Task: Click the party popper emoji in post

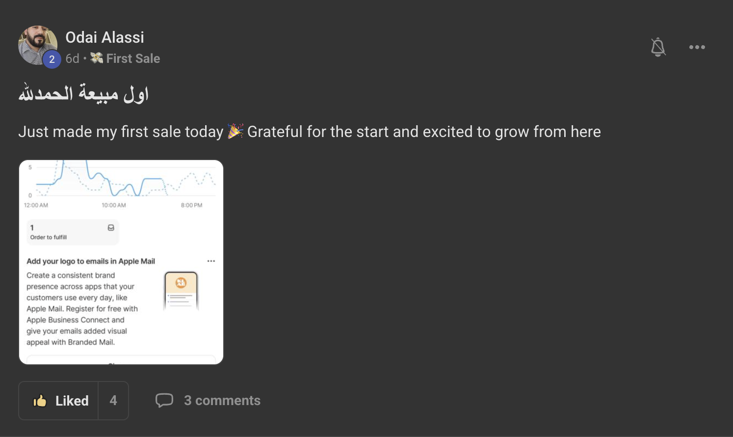Action: pyautogui.click(x=235, y=132)
